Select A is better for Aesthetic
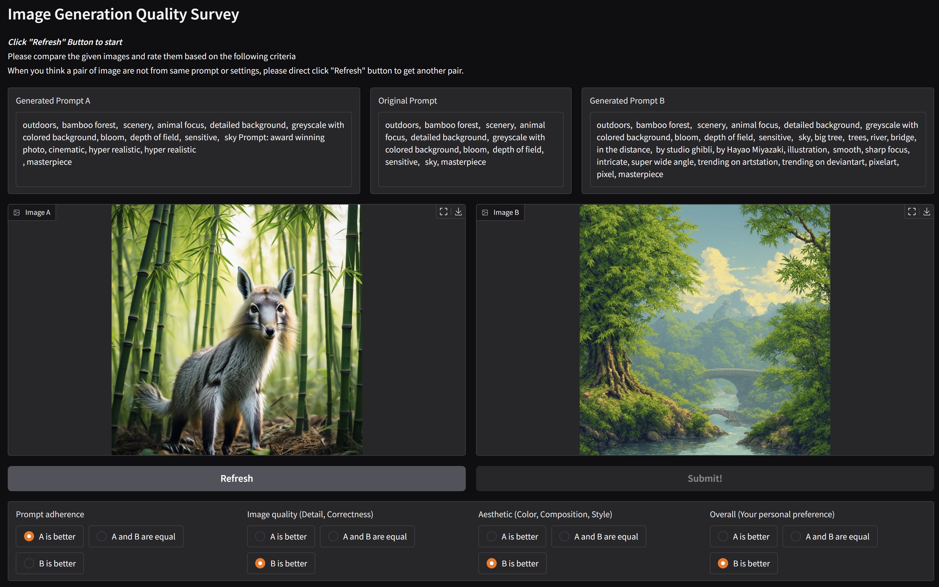The height and width of the screenshot is (587, 939). click(492, 537)
